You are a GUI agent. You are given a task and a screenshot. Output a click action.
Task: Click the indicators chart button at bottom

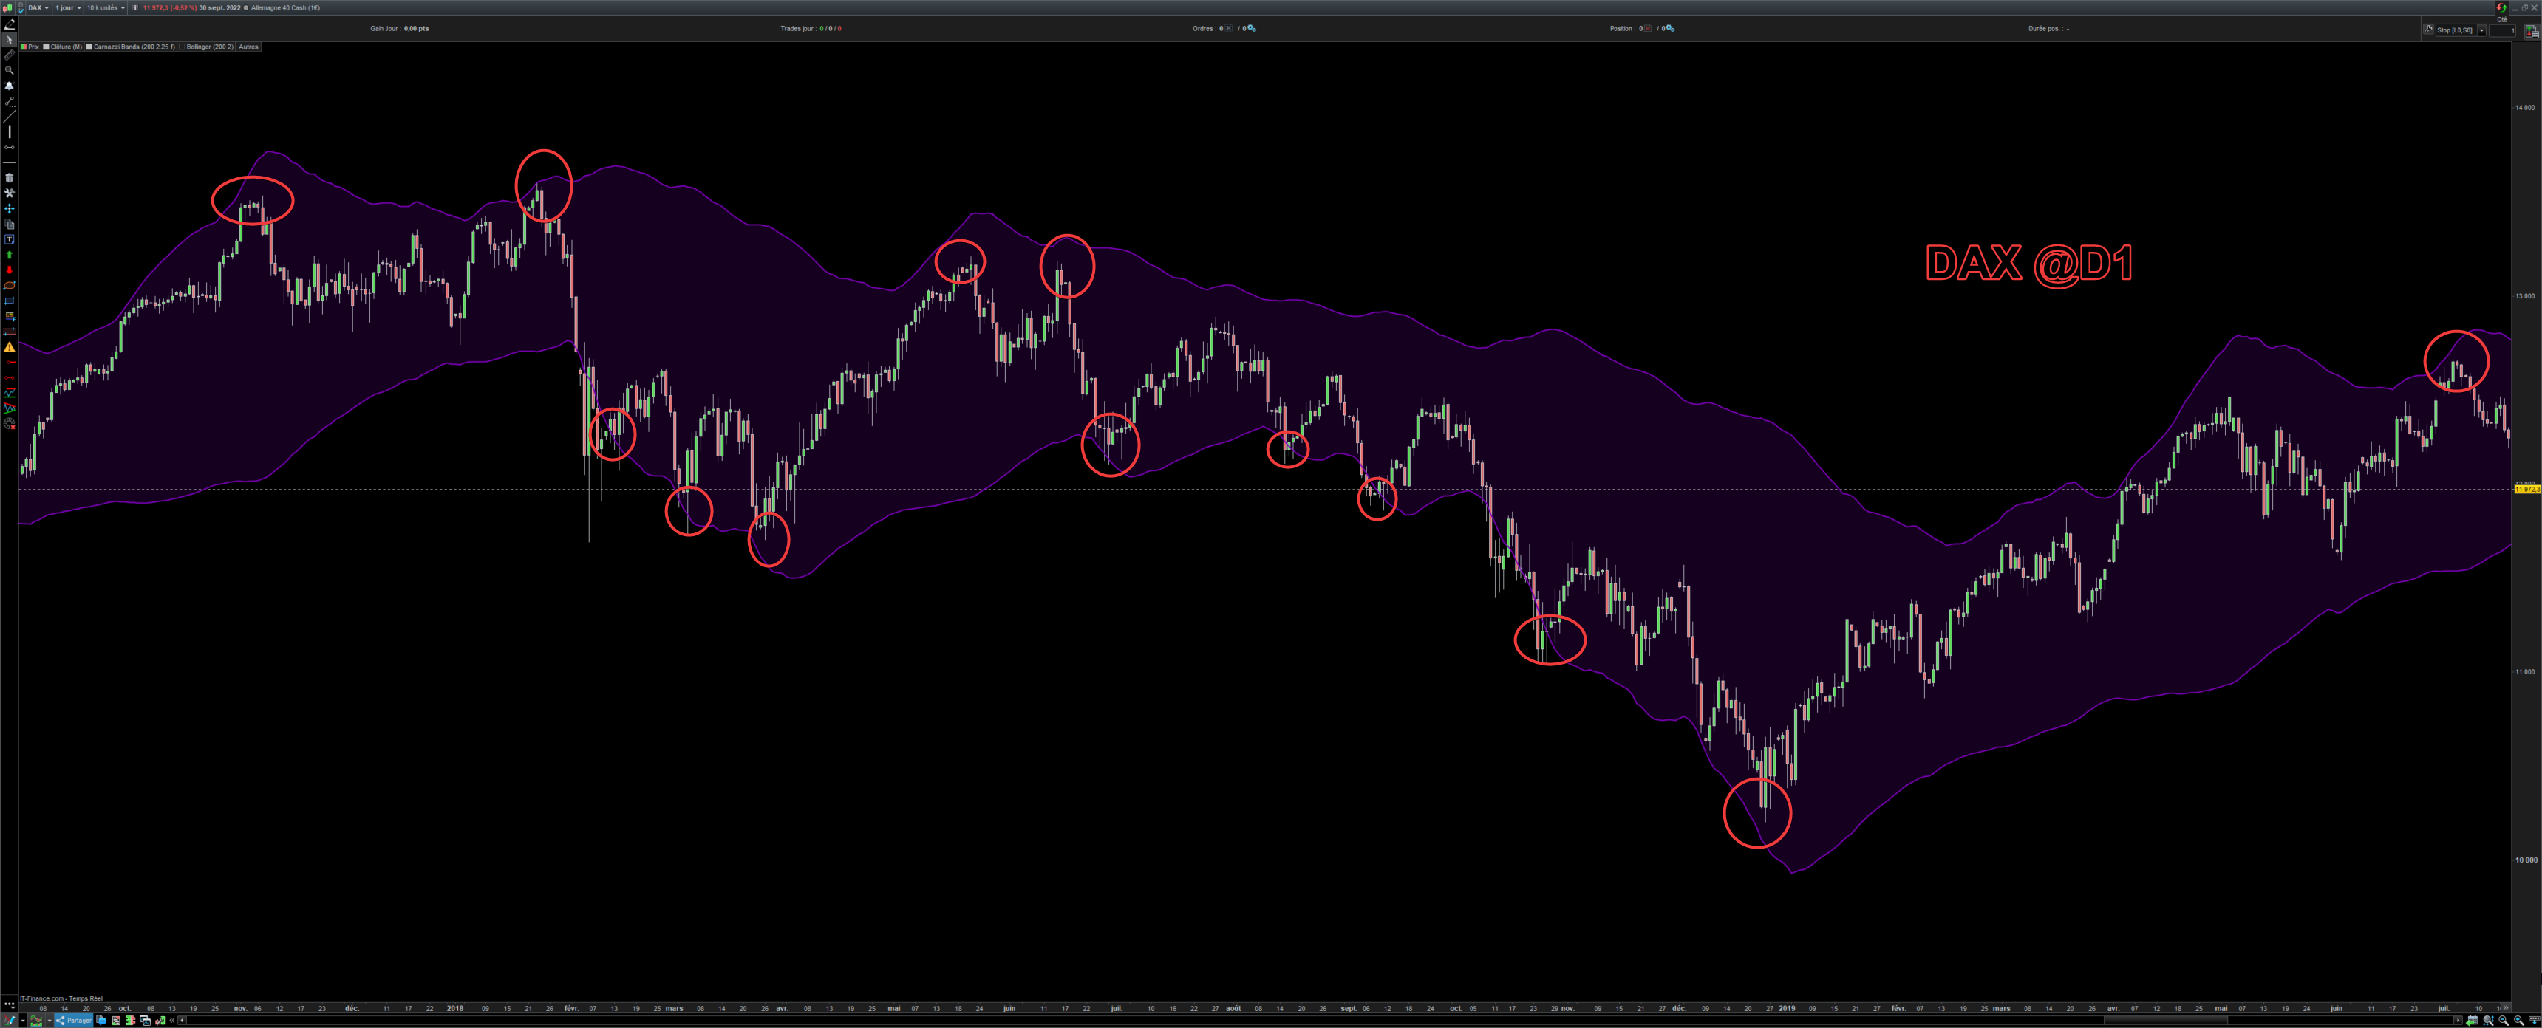click(36, 1020)
